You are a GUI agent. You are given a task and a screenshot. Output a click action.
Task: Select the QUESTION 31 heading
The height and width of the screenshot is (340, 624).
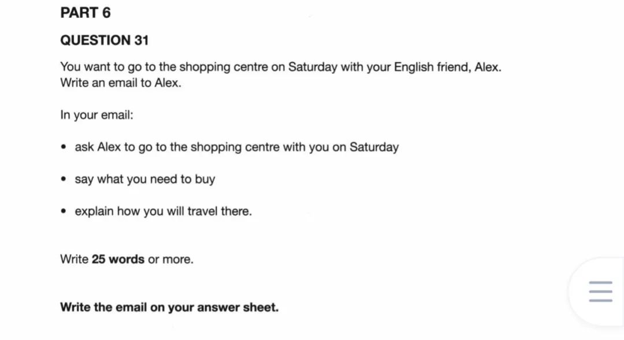click(105, 40)
